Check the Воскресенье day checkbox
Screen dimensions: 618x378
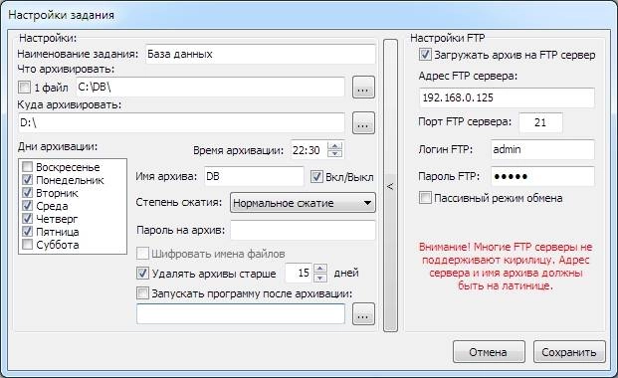click(x=27, y=167)
